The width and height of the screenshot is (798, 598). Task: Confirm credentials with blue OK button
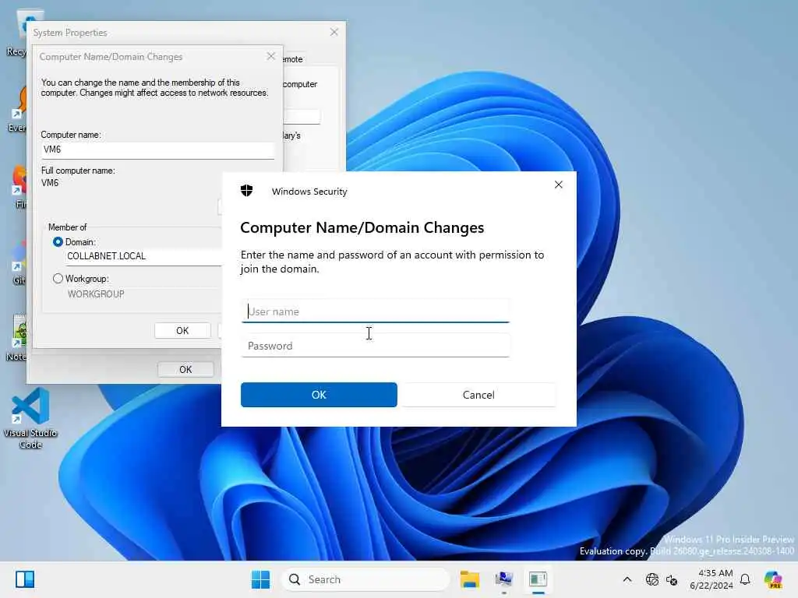click(319, 395)
